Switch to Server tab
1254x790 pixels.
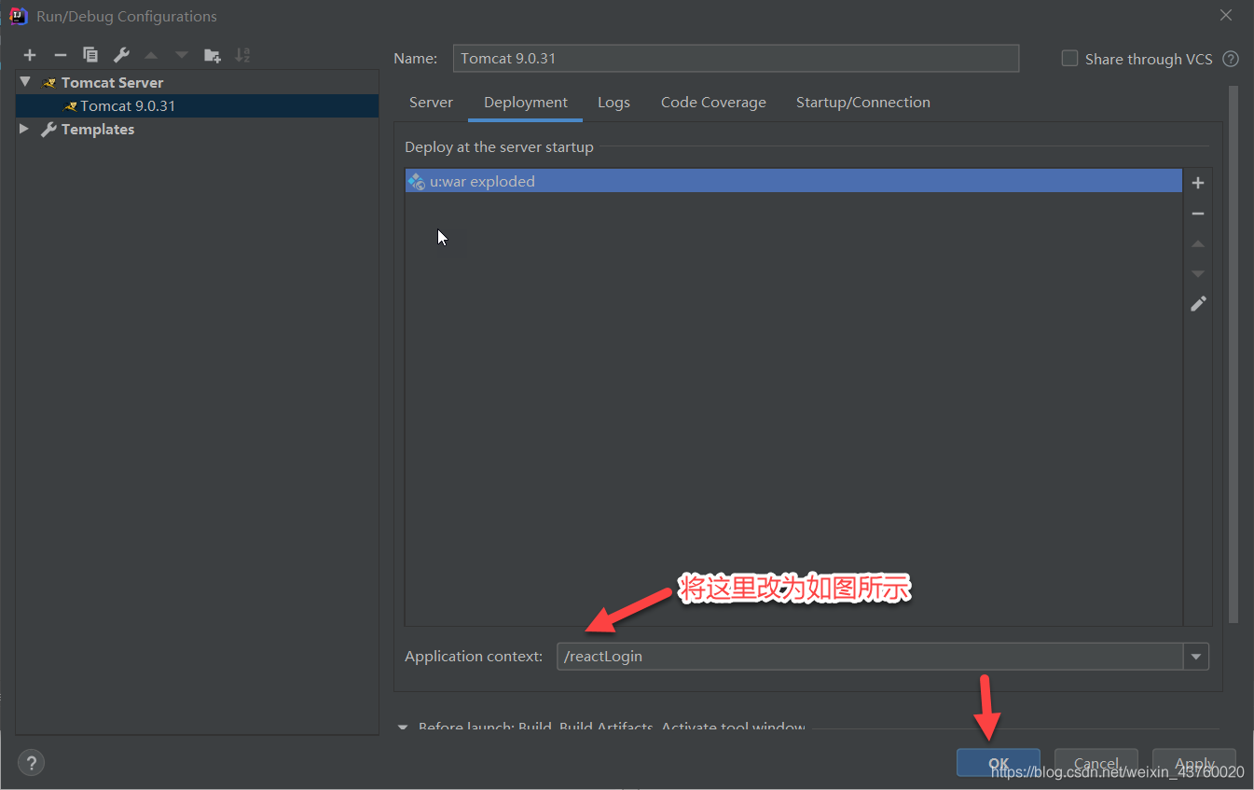[x=431, y=103]
